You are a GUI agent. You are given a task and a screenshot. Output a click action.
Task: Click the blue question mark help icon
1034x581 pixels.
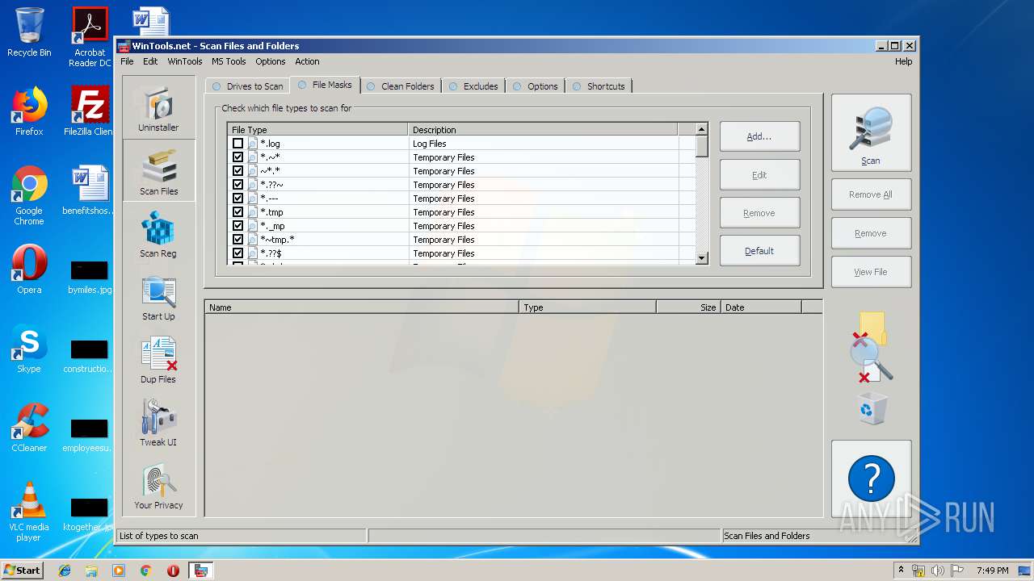point(871,479)
